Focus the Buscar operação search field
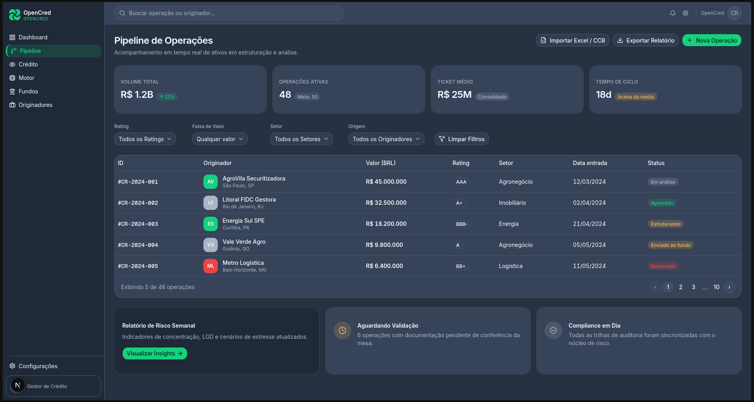The image size is (754, 402). (229, 13)
